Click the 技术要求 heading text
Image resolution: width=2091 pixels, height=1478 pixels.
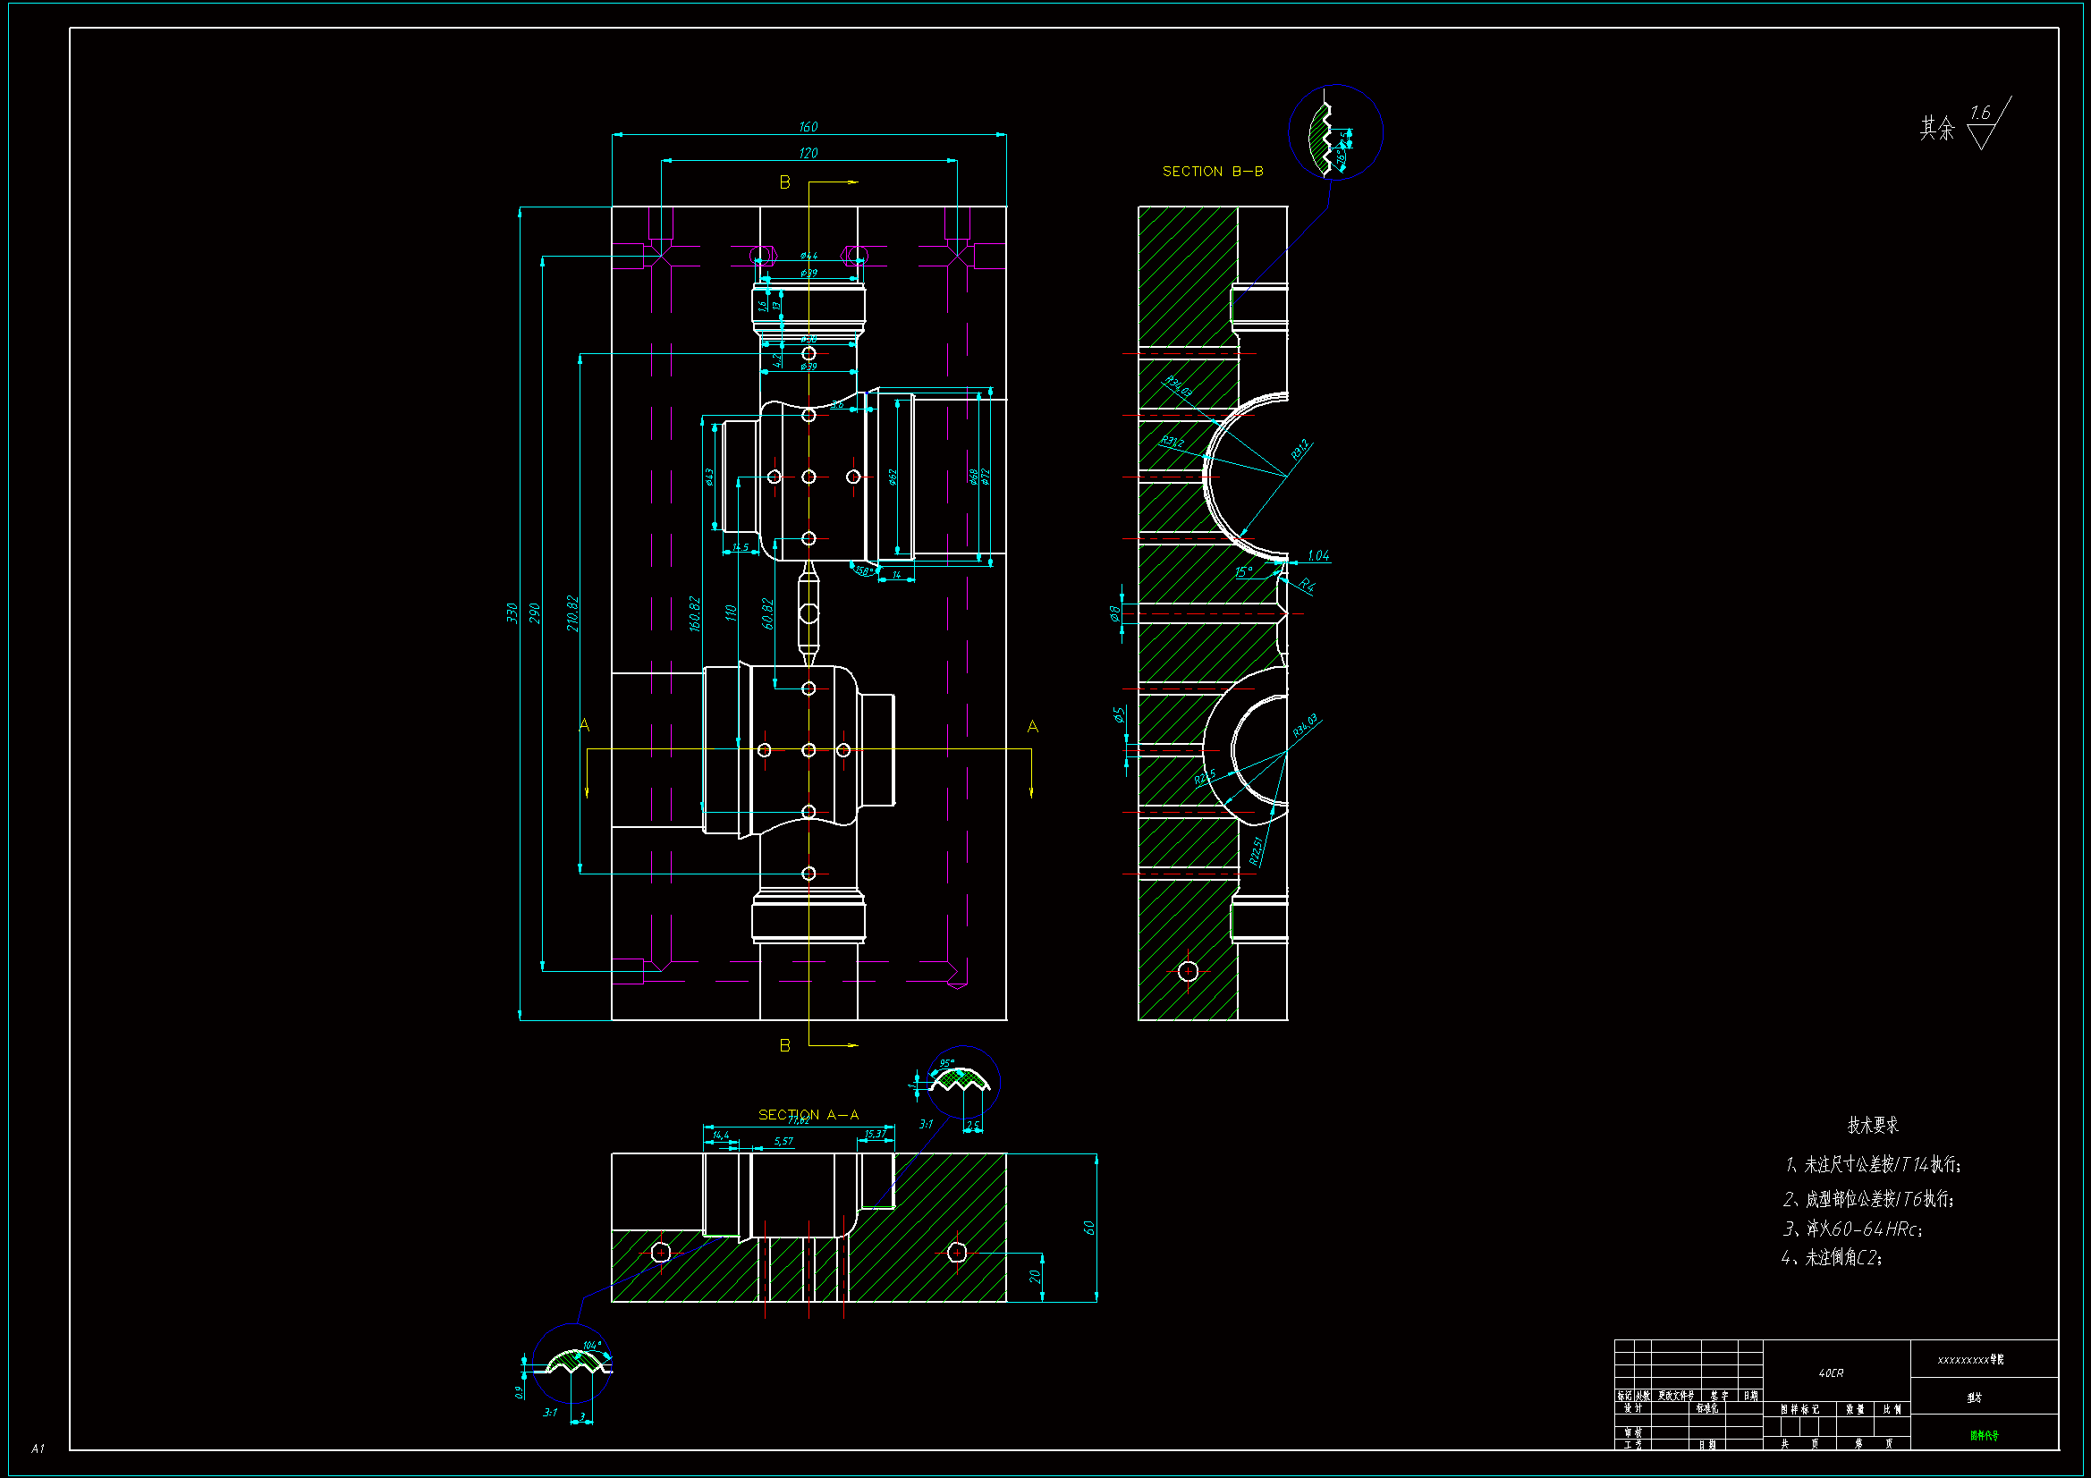tap(1873, 1125)
